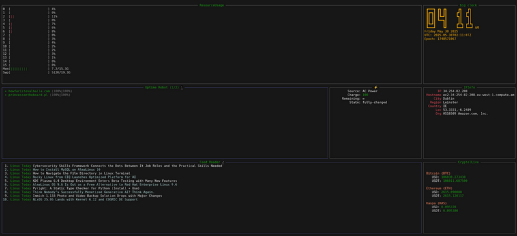
Task: Open Think Nobody's Successfully Monetized Generative AI article
Action: pos(94,192)
